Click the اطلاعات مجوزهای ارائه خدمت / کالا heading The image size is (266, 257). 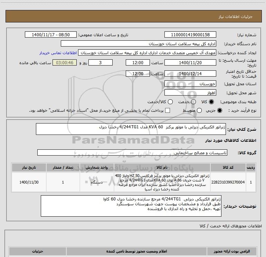click(x=231, y=226)
